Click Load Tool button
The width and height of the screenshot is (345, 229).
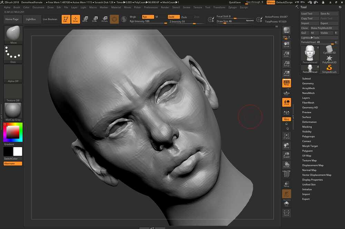point(309,14)
